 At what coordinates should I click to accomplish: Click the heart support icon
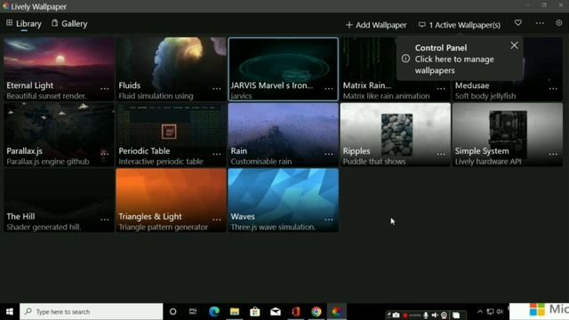(x=518, y=23)
